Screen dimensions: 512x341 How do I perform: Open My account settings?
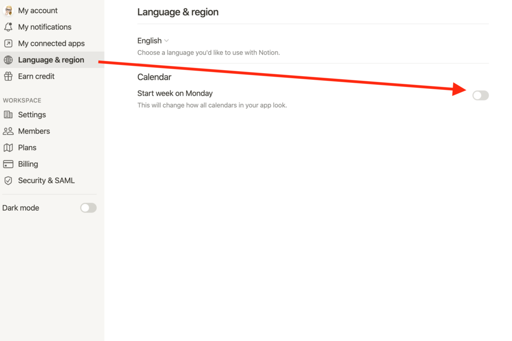click(x=52, y=10)
